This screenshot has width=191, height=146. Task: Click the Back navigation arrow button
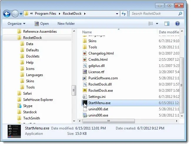coord(7,14)
